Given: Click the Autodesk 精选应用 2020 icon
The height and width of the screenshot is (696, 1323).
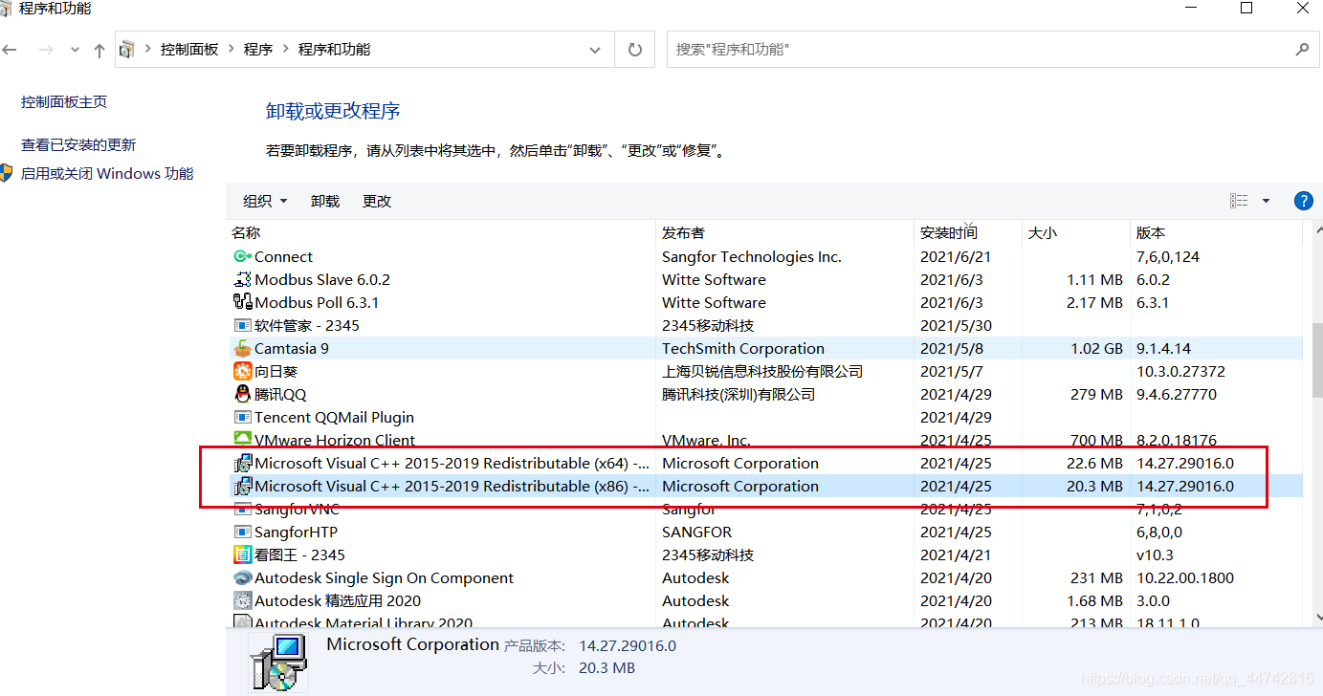Looking at the screenshot, I should pyautogui.click(x=242, y=600).
